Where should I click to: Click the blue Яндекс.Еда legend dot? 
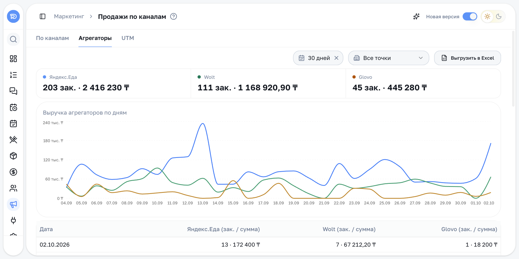click(45, 77)
